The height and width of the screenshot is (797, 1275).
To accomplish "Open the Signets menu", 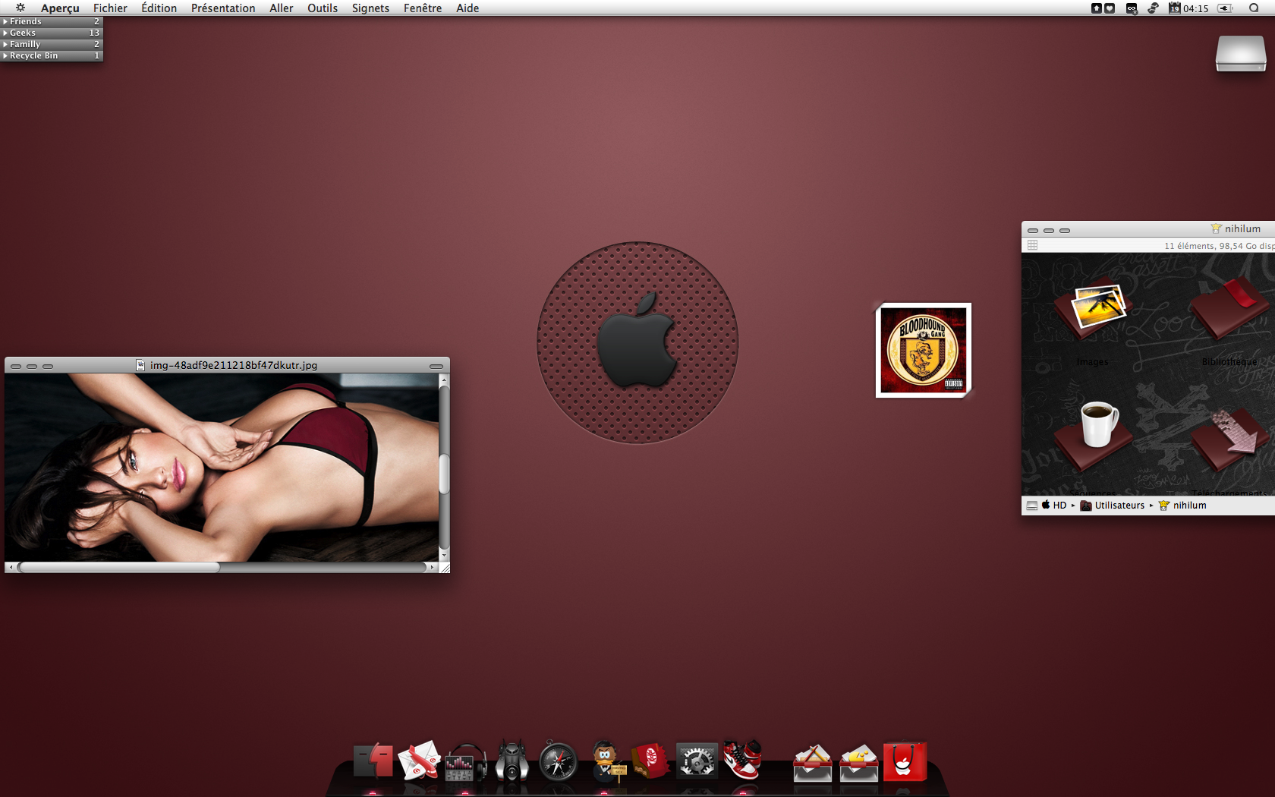I will pos(370,8).
